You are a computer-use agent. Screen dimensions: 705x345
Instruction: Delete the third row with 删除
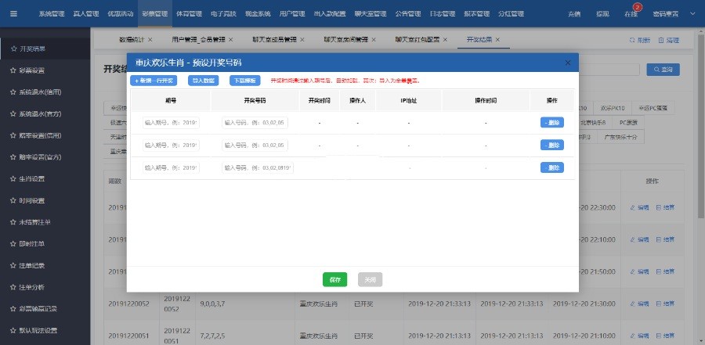point(551,167)
